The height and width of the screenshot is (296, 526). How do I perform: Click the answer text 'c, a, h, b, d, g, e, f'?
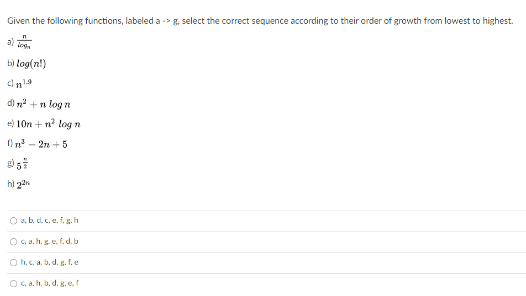(x=50, y=283)
